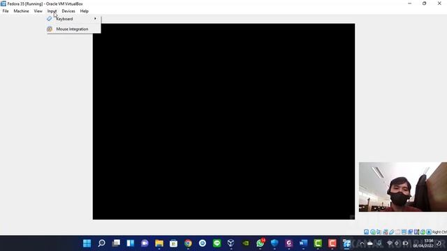Open red Camtasia recorder icon on taskbar
The height and width of the screenshot is (251, 447).
[x=332, y=243]
